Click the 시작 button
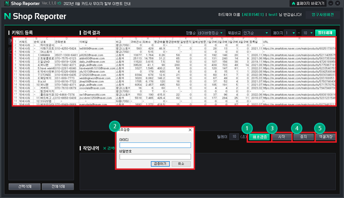The image size is (344, 198). tap(281, 137)
